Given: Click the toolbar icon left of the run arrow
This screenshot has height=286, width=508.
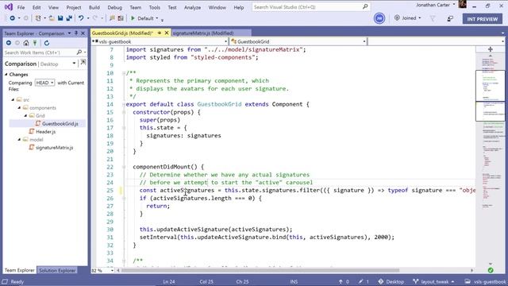Looking at the screenshot, I should pyautogui.click(x=121, y=18).
